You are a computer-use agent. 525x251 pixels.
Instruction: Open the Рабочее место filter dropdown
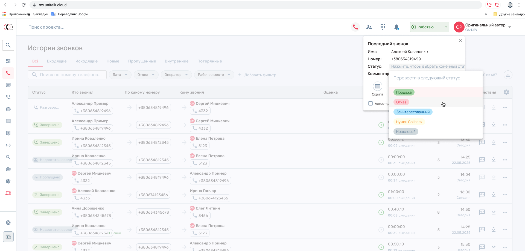click(214, 75)
